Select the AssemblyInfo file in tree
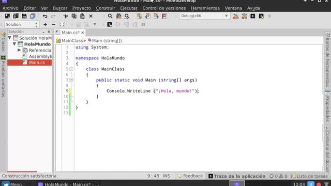331x186 pixels. pos(37,56)
